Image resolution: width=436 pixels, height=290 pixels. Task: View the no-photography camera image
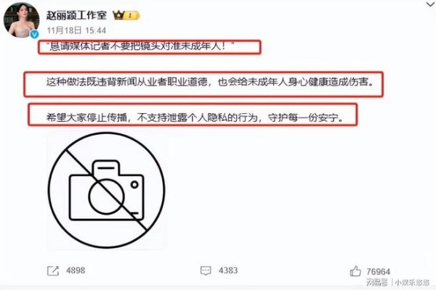click(107, 191)
